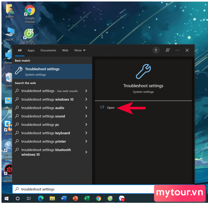
Task: Open Control Panel desktop icon
Action: click(7, 103)
